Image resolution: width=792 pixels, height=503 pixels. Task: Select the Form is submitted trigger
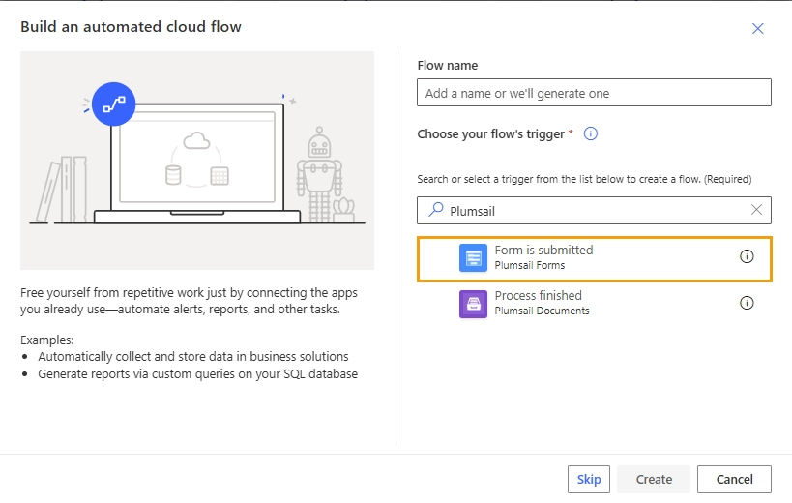click(595, 258)
